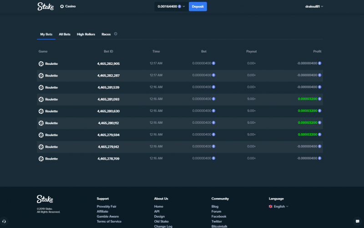Click the Stake logo in the footer
The height and width of the screenshot is (228, 364).
point(45,199)
